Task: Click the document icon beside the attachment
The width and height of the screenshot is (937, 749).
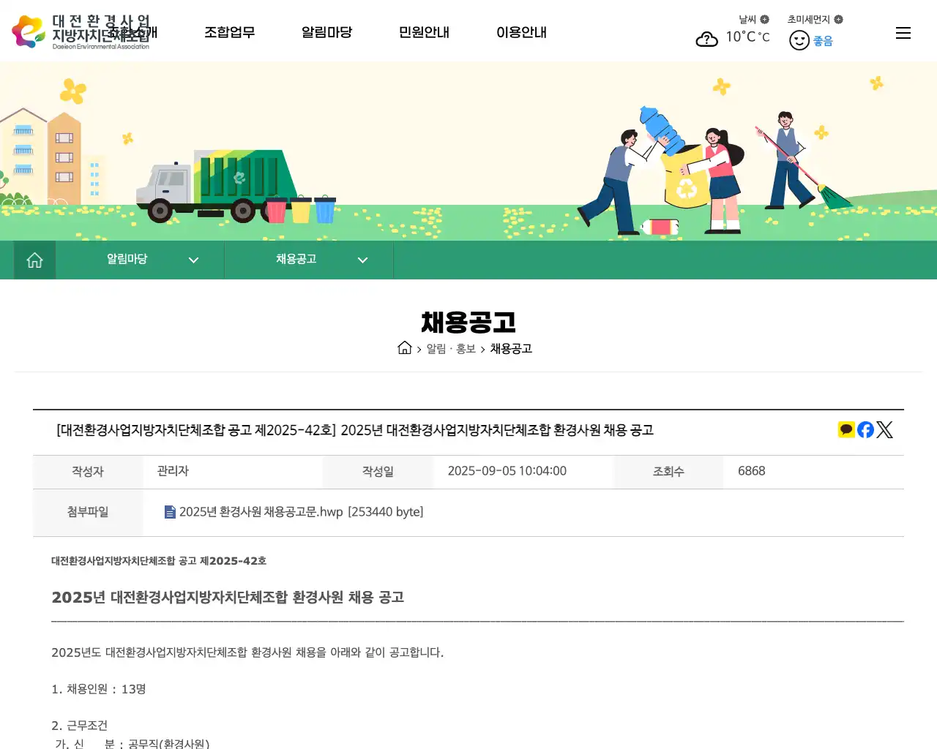Action: 171,512
